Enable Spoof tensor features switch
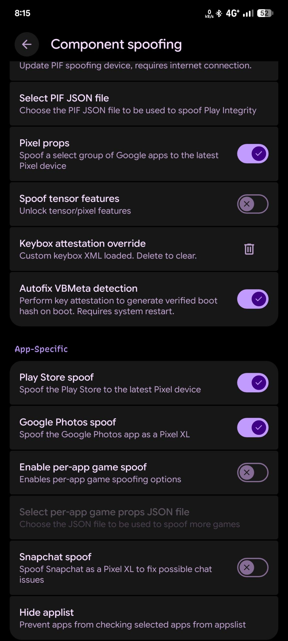Viewport: 288px width, 641px height. point(252,204)
